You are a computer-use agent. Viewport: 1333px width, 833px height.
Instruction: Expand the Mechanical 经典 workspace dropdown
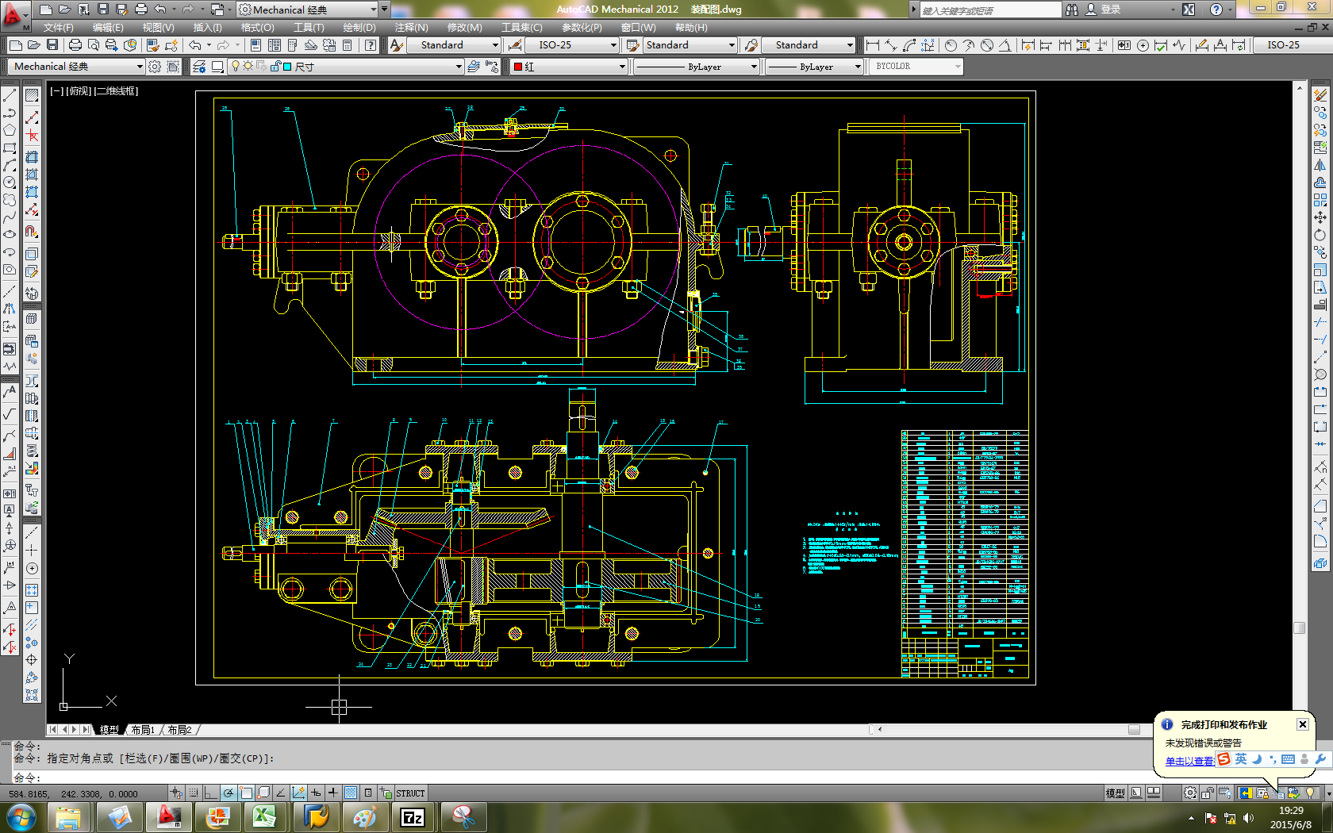140,67
